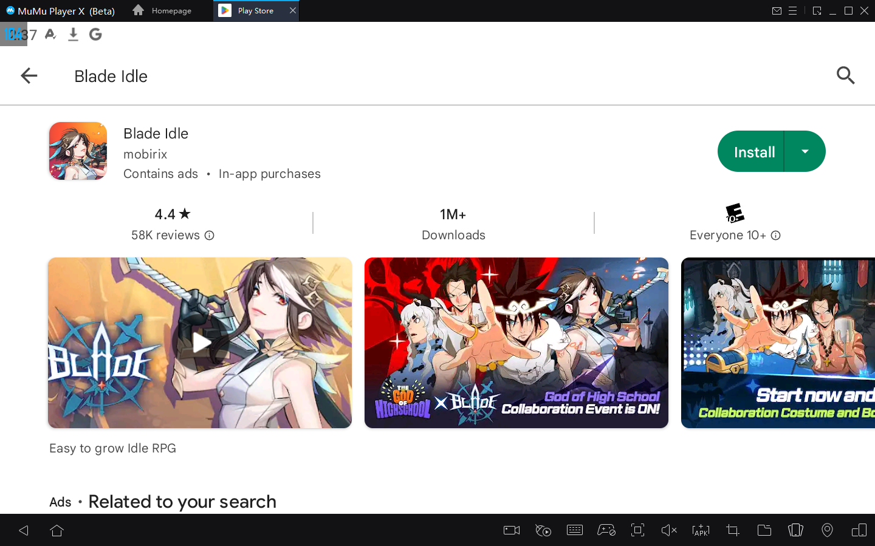Take a screenshot with the crop icon
This screenshot has height=546, width=875.
pos(733,530)
